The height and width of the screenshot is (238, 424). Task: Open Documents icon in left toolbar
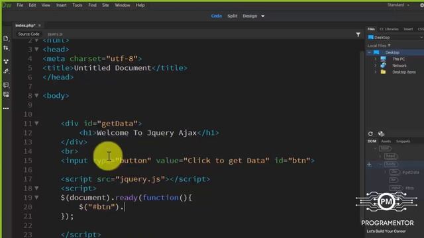coord(6,38)
